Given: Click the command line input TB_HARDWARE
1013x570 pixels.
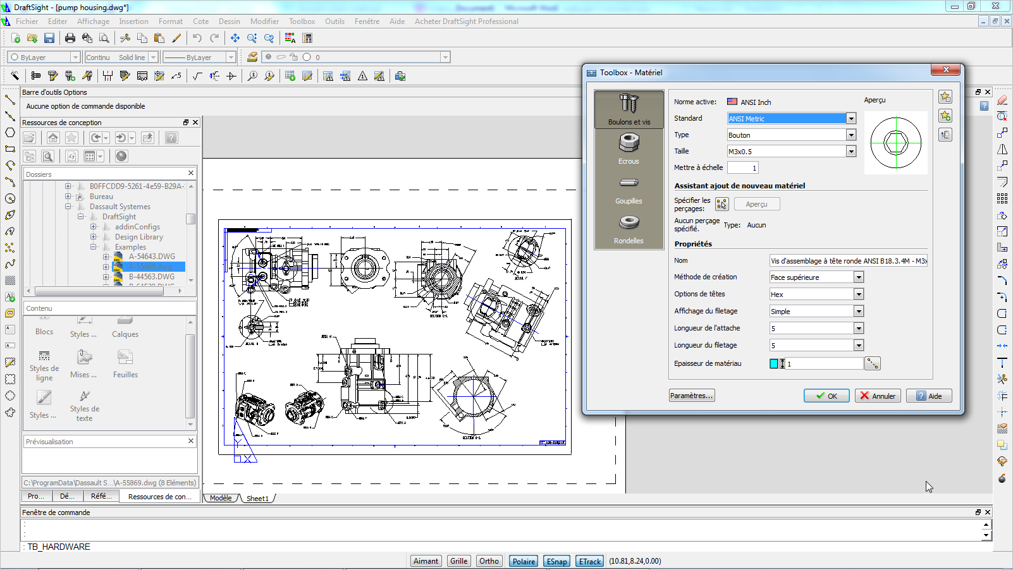Looking at the screenshot, I should click(x=506, y=547).
